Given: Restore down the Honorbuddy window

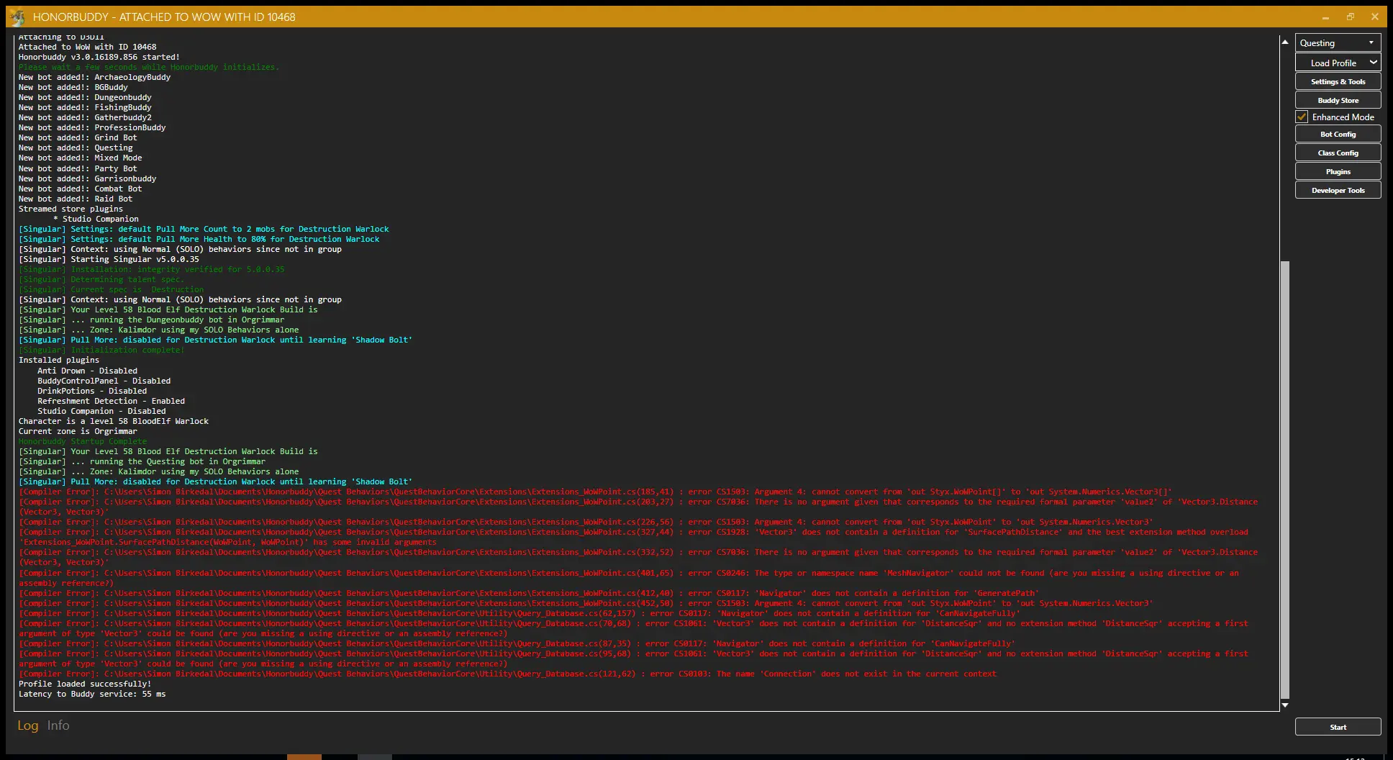Looking at the screenshot, I should coord(1351,17).
